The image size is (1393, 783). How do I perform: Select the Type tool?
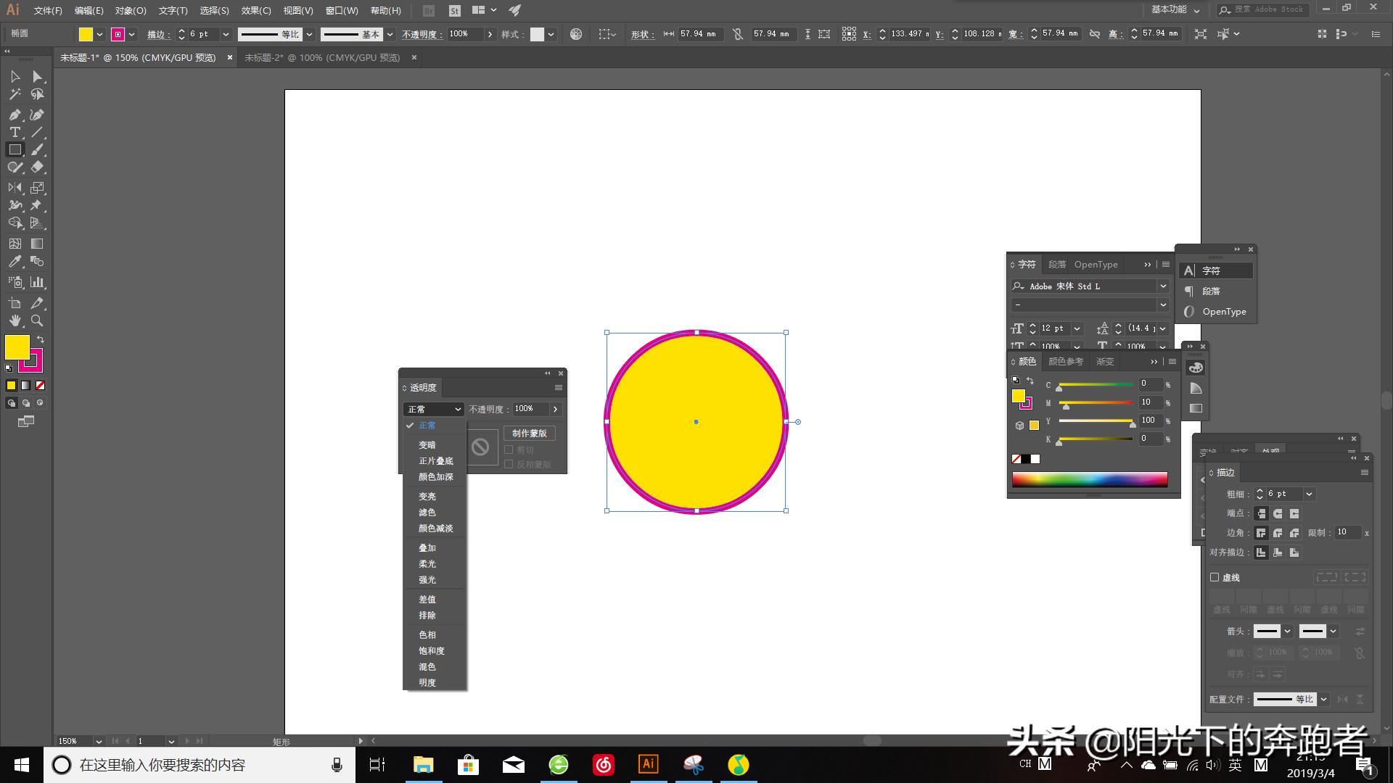pos(15,132)
